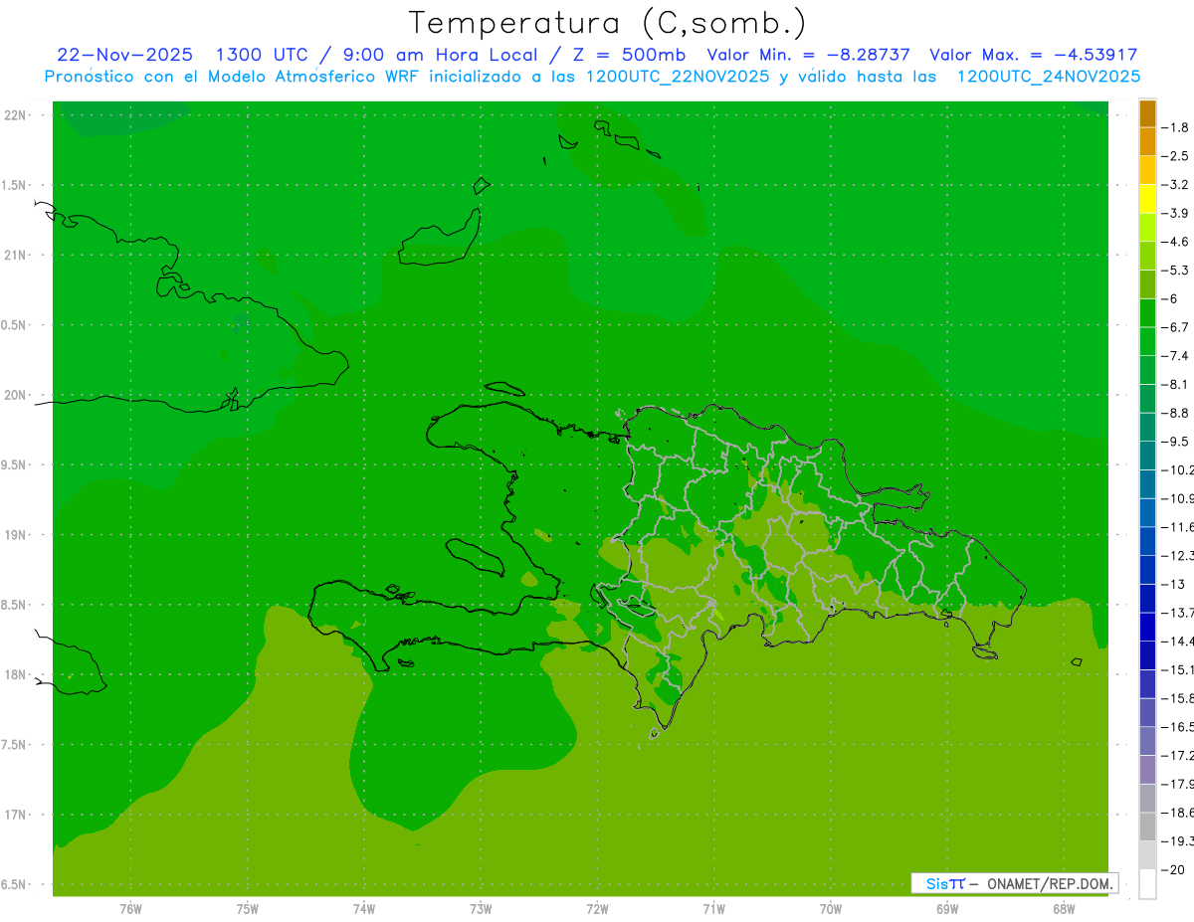Click the '-5.3' legend value
This screenshot has width=1194, height=922.
point(1175,271)
